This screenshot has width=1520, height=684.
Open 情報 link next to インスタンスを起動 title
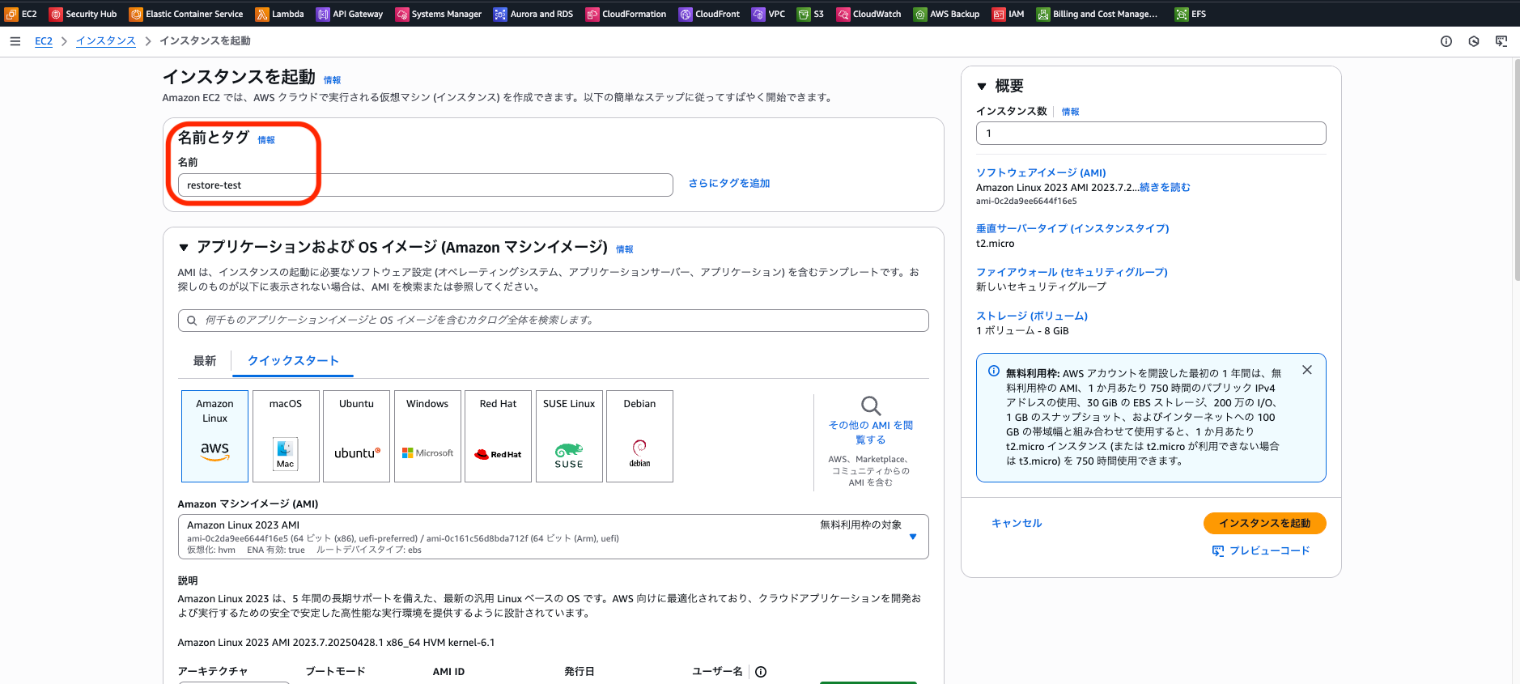(x=333, y=80)
